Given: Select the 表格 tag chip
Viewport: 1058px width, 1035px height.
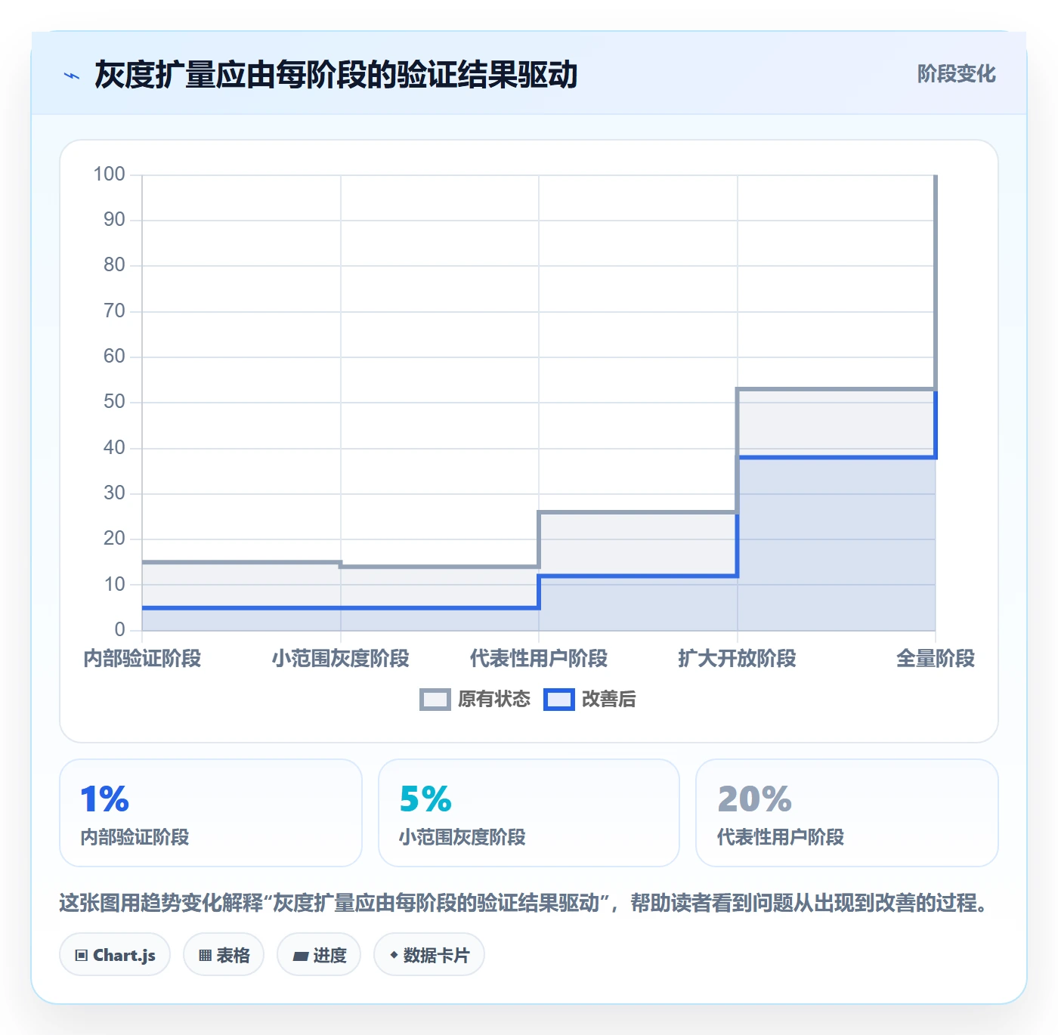Looking at the screenshot, I should 224,955.
